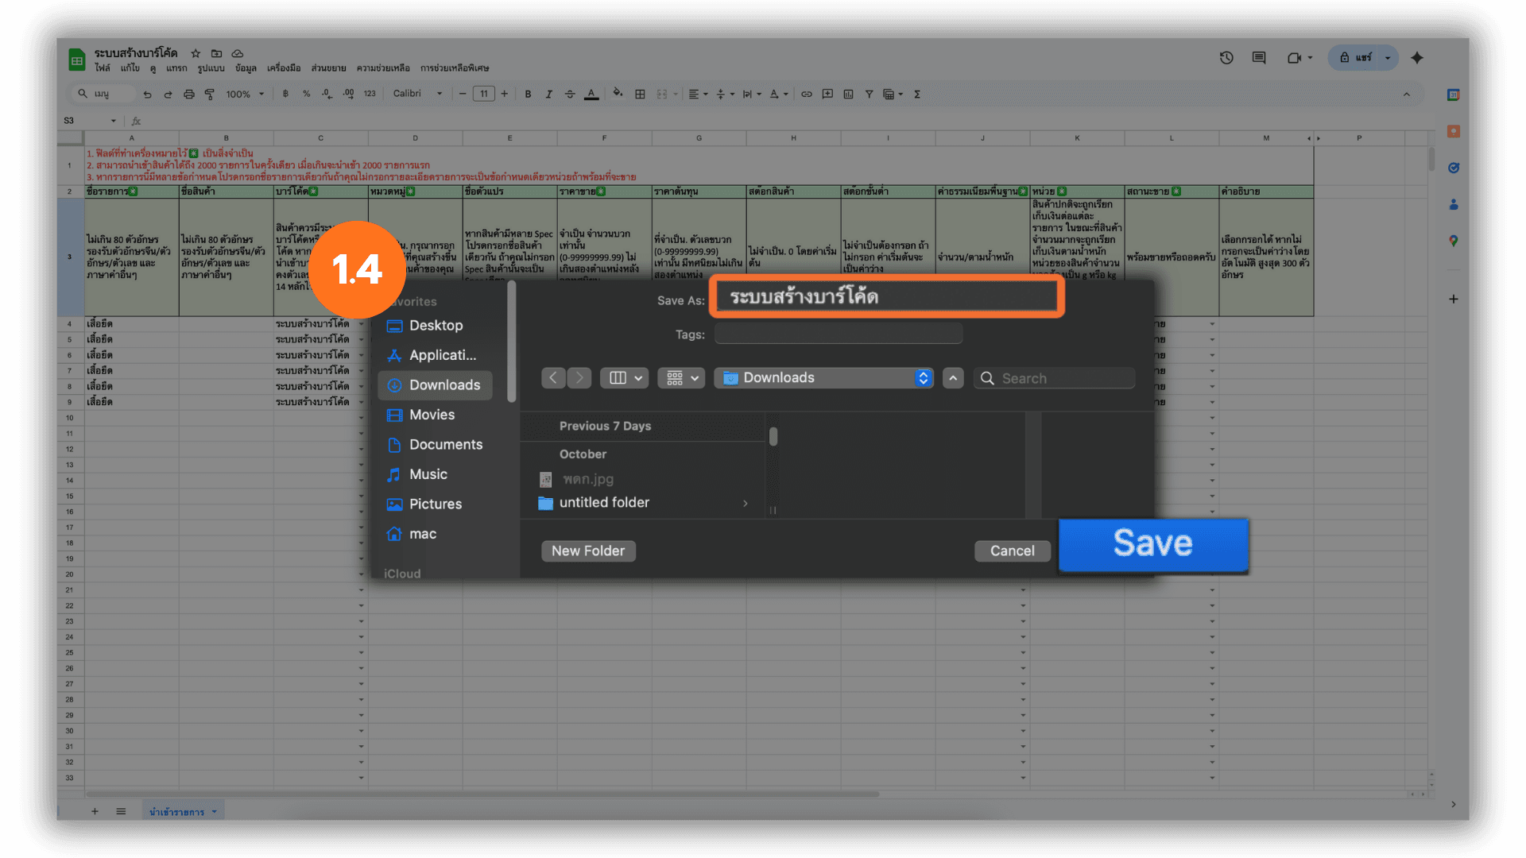The width and height of the screenshot is (1526, 858).
Task: Open the Calibri font dropdown
Action: (417, 94)
